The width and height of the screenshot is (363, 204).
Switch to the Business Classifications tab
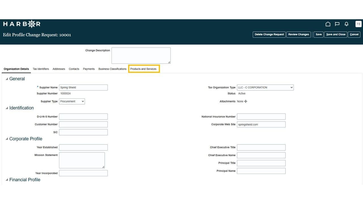[x=112, y=69]
